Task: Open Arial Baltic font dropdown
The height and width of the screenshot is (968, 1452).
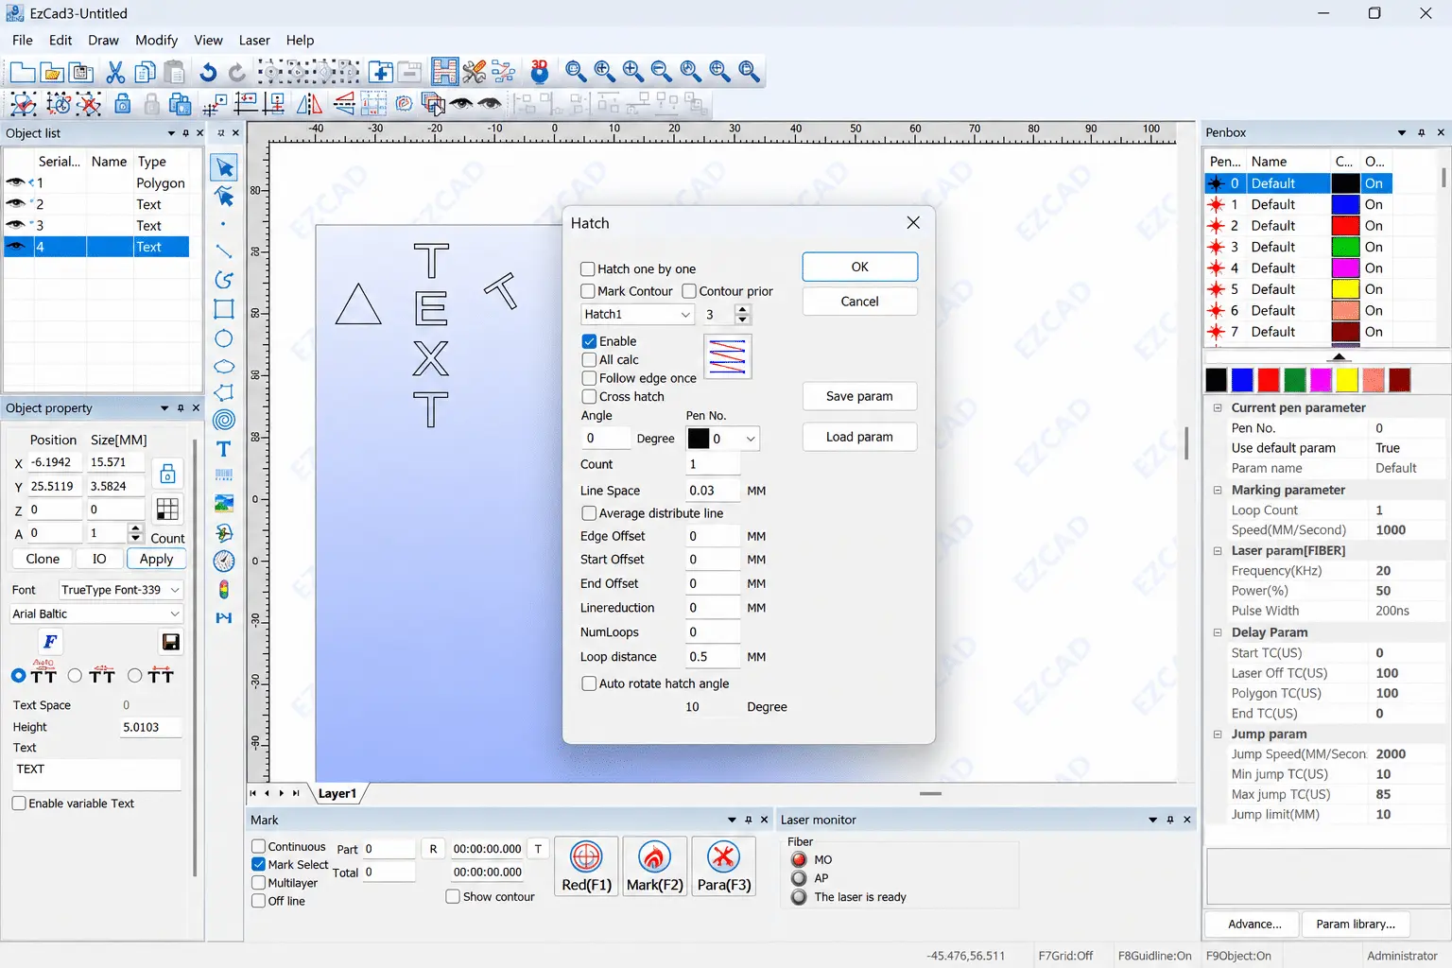Action: tap(95, 614)
